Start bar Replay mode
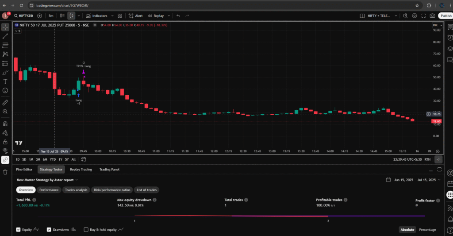The width and height of the screenshot is (453, 236). point(156,15)
